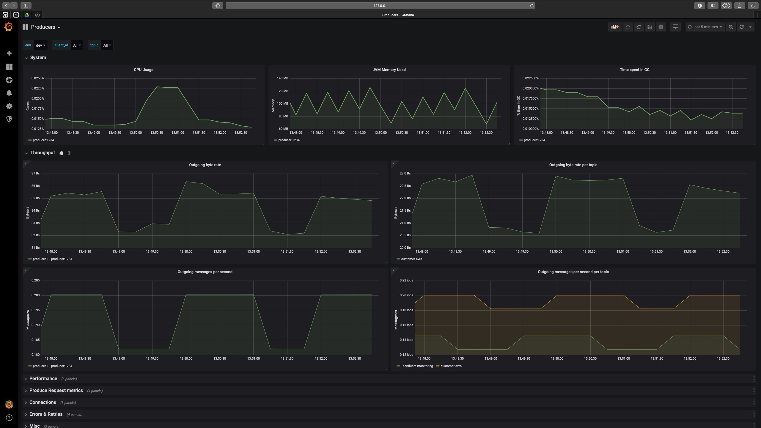The image size is (761, 428).
Task: Open CPU Usage panel title menu
Action: point(143,70)
